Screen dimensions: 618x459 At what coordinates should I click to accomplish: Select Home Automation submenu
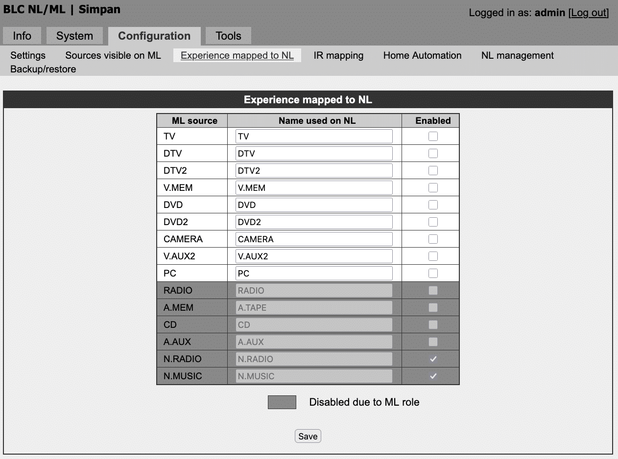[422, 55]
